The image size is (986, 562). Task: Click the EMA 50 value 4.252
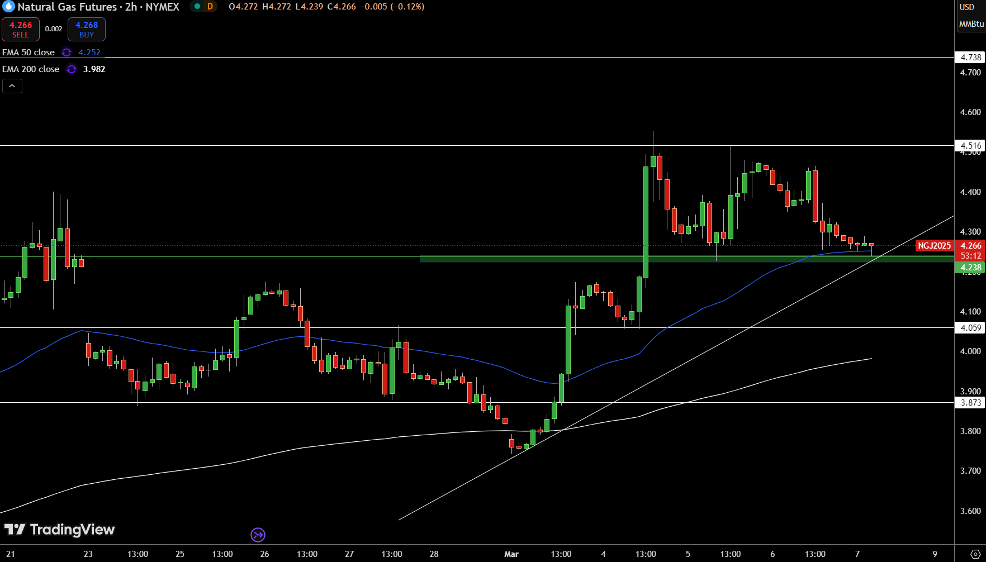pyautogui.click(x=89, y=53)
